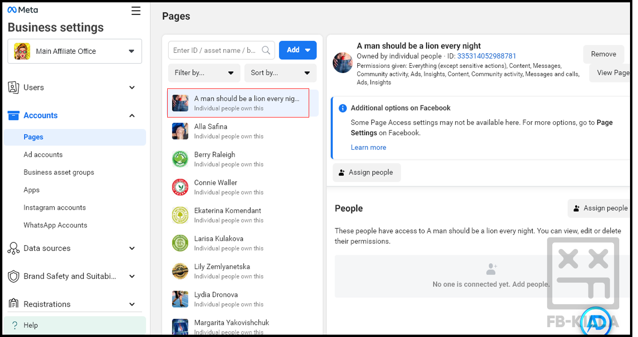
Task: Click the hamburger menu icon
Action: [x=136, y=11]
